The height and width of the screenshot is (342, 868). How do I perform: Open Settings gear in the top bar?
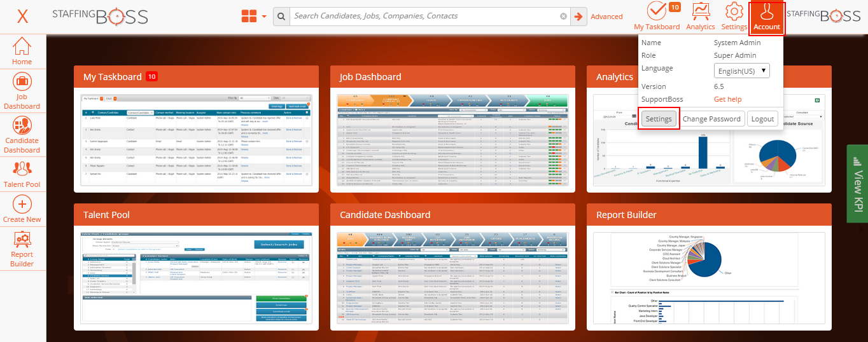click(734, 17)
